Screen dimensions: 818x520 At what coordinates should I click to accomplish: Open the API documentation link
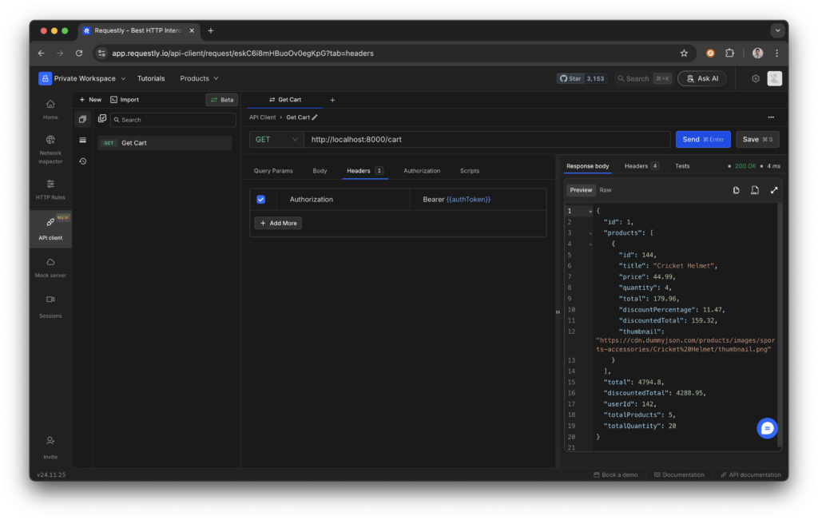(750, 474)
